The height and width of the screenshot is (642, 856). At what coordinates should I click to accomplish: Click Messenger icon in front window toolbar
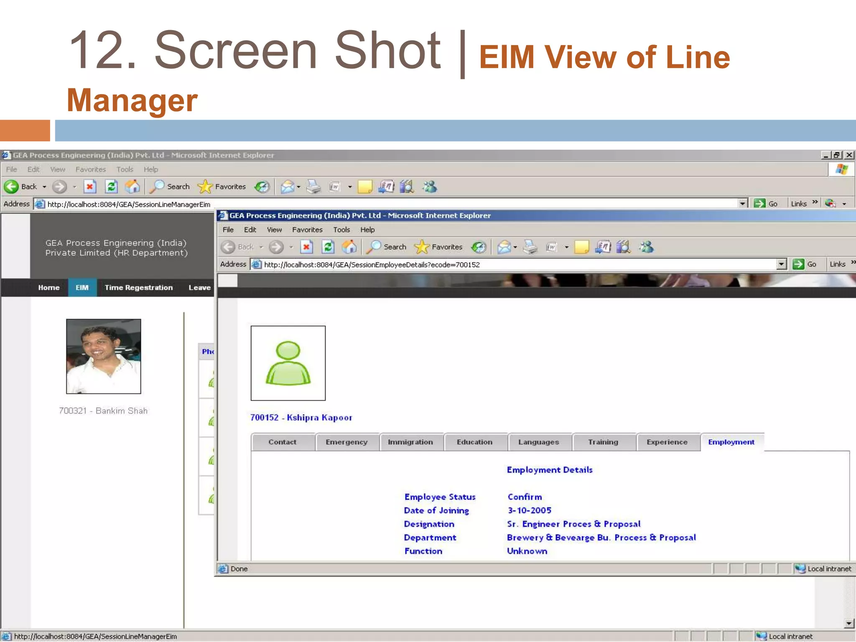[x=646, y=247]
